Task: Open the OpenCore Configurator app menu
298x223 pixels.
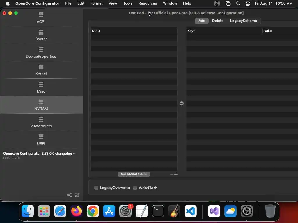Action: pyautogui.click(x=37, y=3)
